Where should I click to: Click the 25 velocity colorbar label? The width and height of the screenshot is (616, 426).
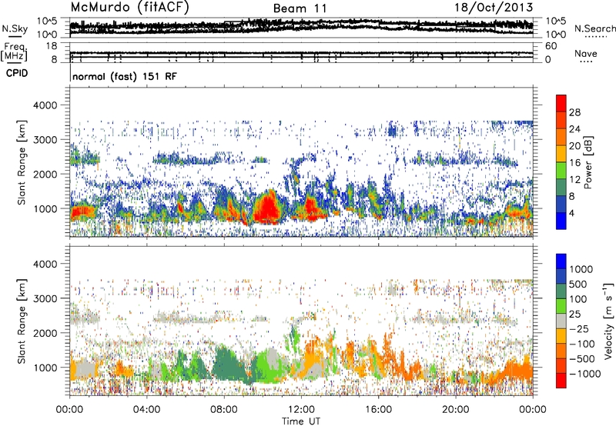[574, 315]
